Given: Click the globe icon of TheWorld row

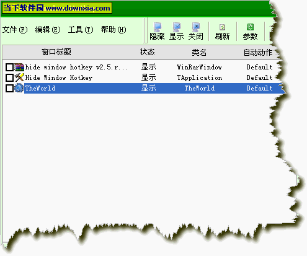Looking at the screenshot, I should (x=19, y=88).
